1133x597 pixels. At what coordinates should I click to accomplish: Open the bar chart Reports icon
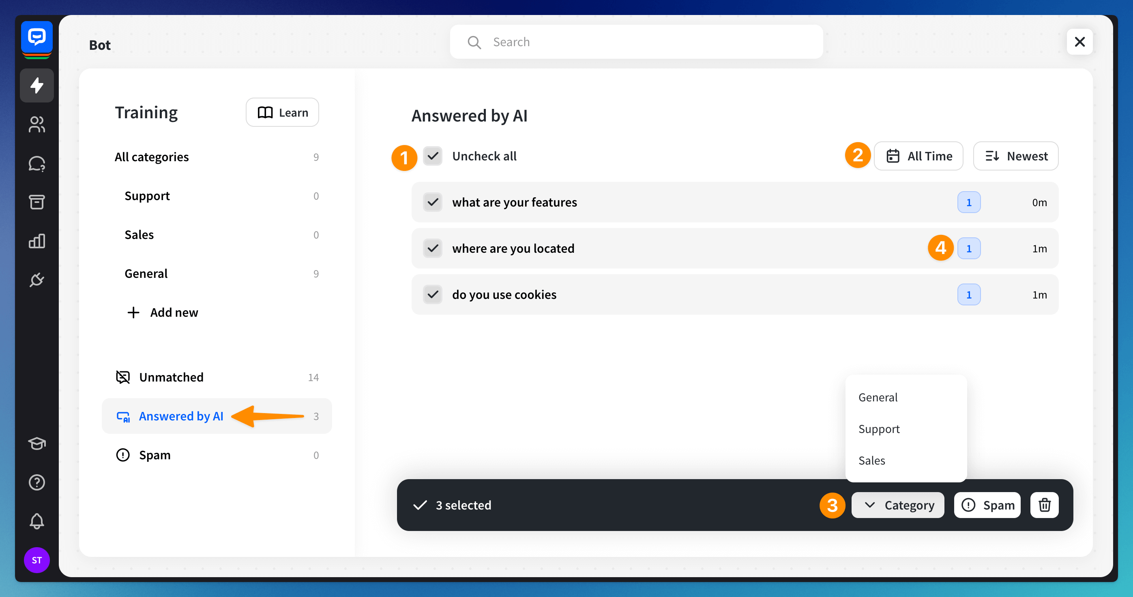coord(36,241)
